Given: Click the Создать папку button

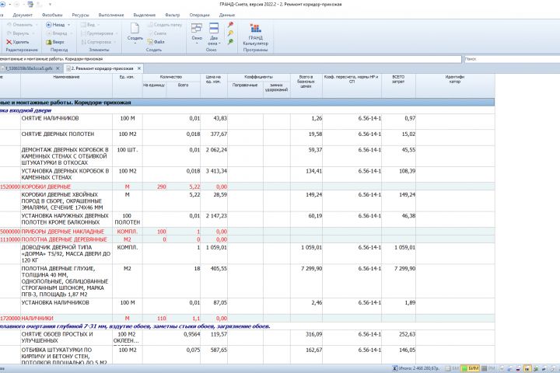Looking at the screenshot, I should [165, 25].
